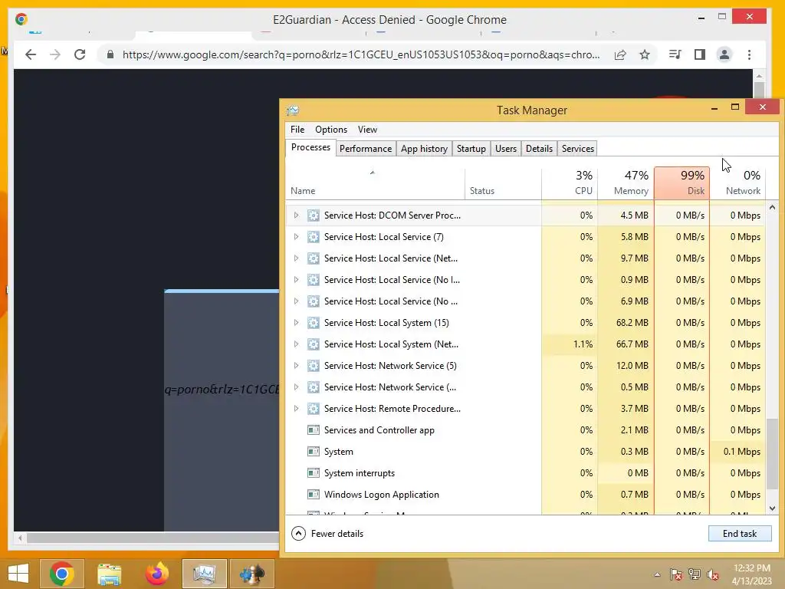
Task: Switch to App history tab
Action: [x=424, y=149]
